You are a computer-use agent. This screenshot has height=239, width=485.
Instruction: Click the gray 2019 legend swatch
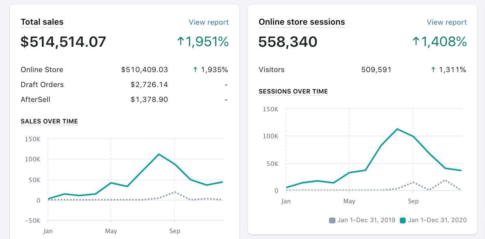pyautogui.click(x=332, y=220)
